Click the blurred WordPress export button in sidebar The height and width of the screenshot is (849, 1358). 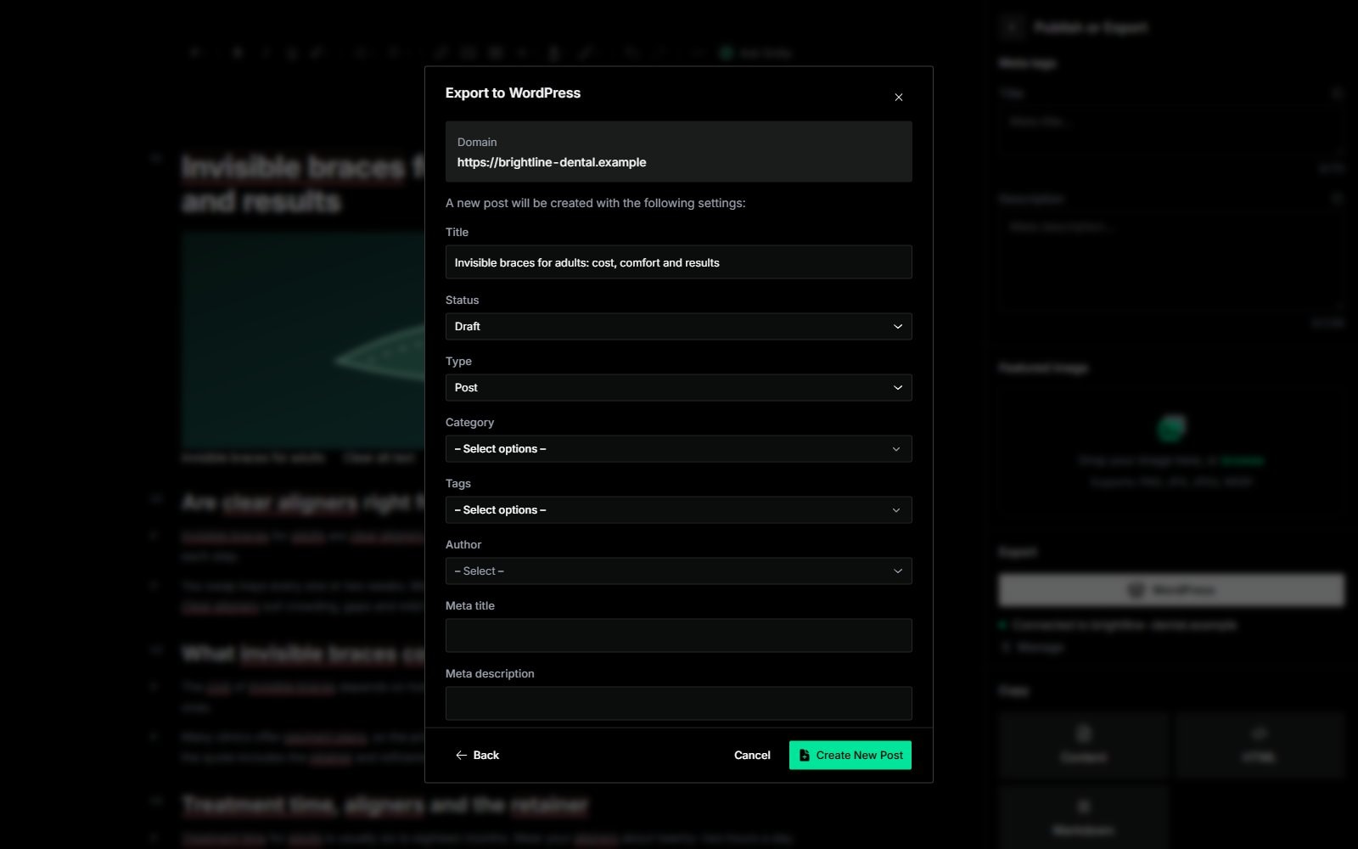coord(1170,590)
